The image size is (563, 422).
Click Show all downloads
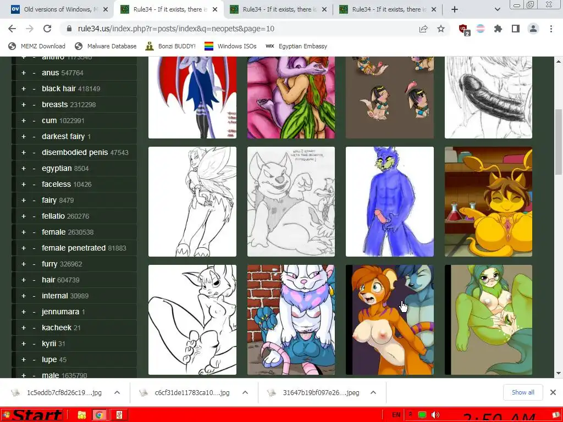point(523,392)
